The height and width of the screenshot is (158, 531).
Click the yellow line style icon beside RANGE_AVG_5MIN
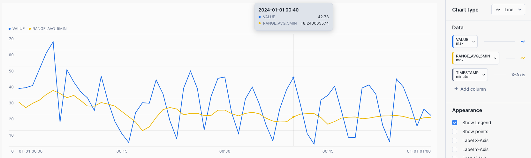tap(523, 58)
